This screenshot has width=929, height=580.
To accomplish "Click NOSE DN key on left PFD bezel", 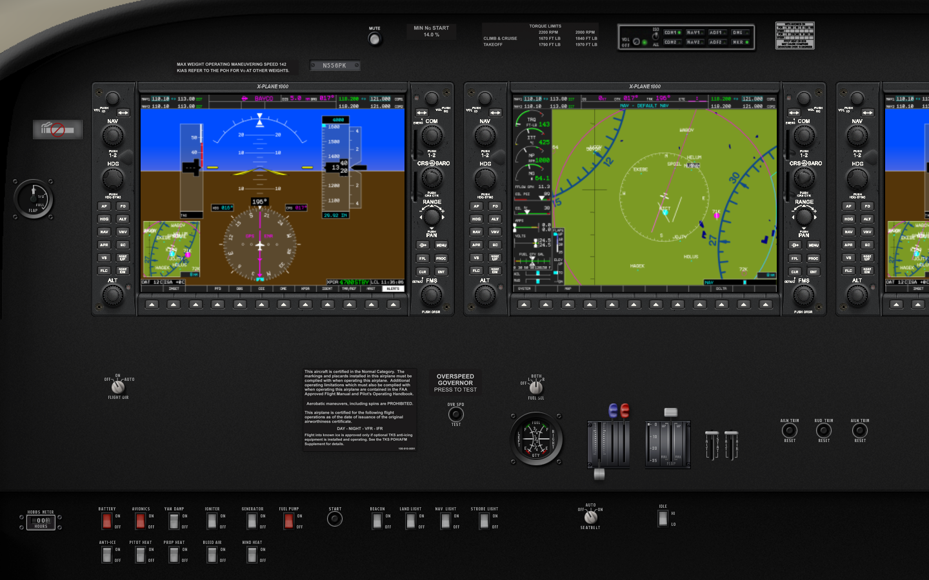I will tap(123, 271).
